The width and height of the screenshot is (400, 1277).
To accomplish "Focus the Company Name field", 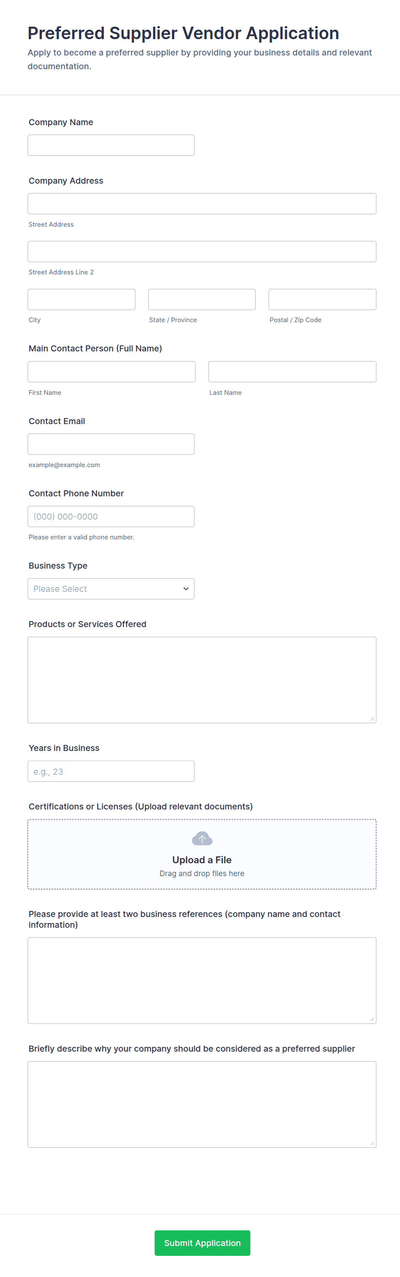I will click(111, 145).
